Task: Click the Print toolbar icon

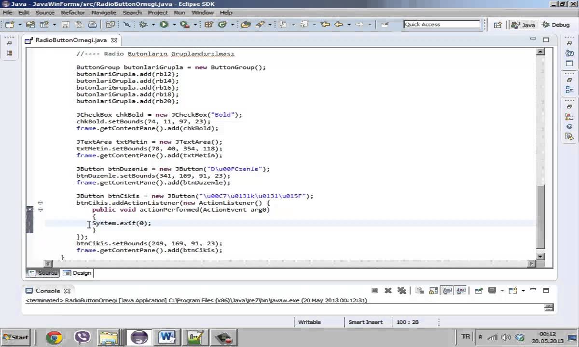Action: click(93, 24)
